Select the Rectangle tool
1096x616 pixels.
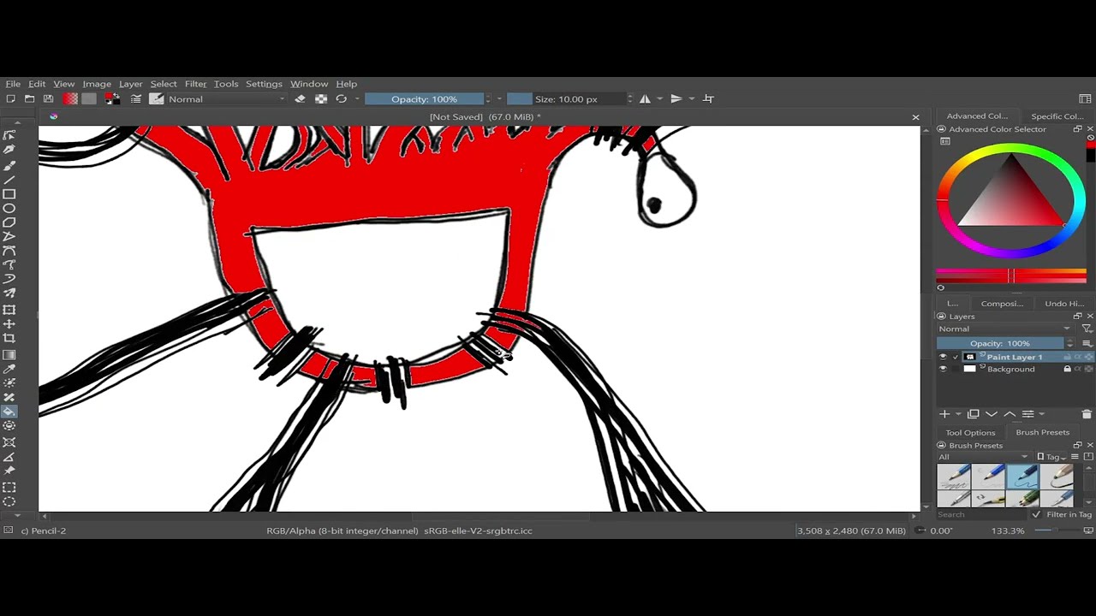[x=9, y=193]
